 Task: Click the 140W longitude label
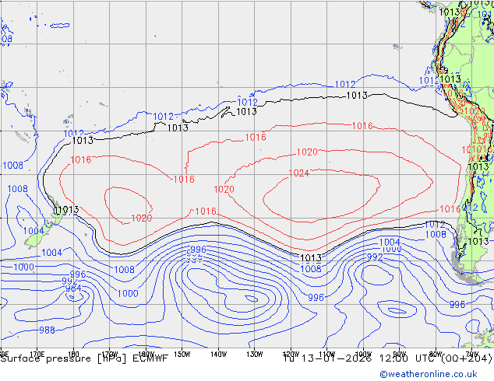[218, 354]
